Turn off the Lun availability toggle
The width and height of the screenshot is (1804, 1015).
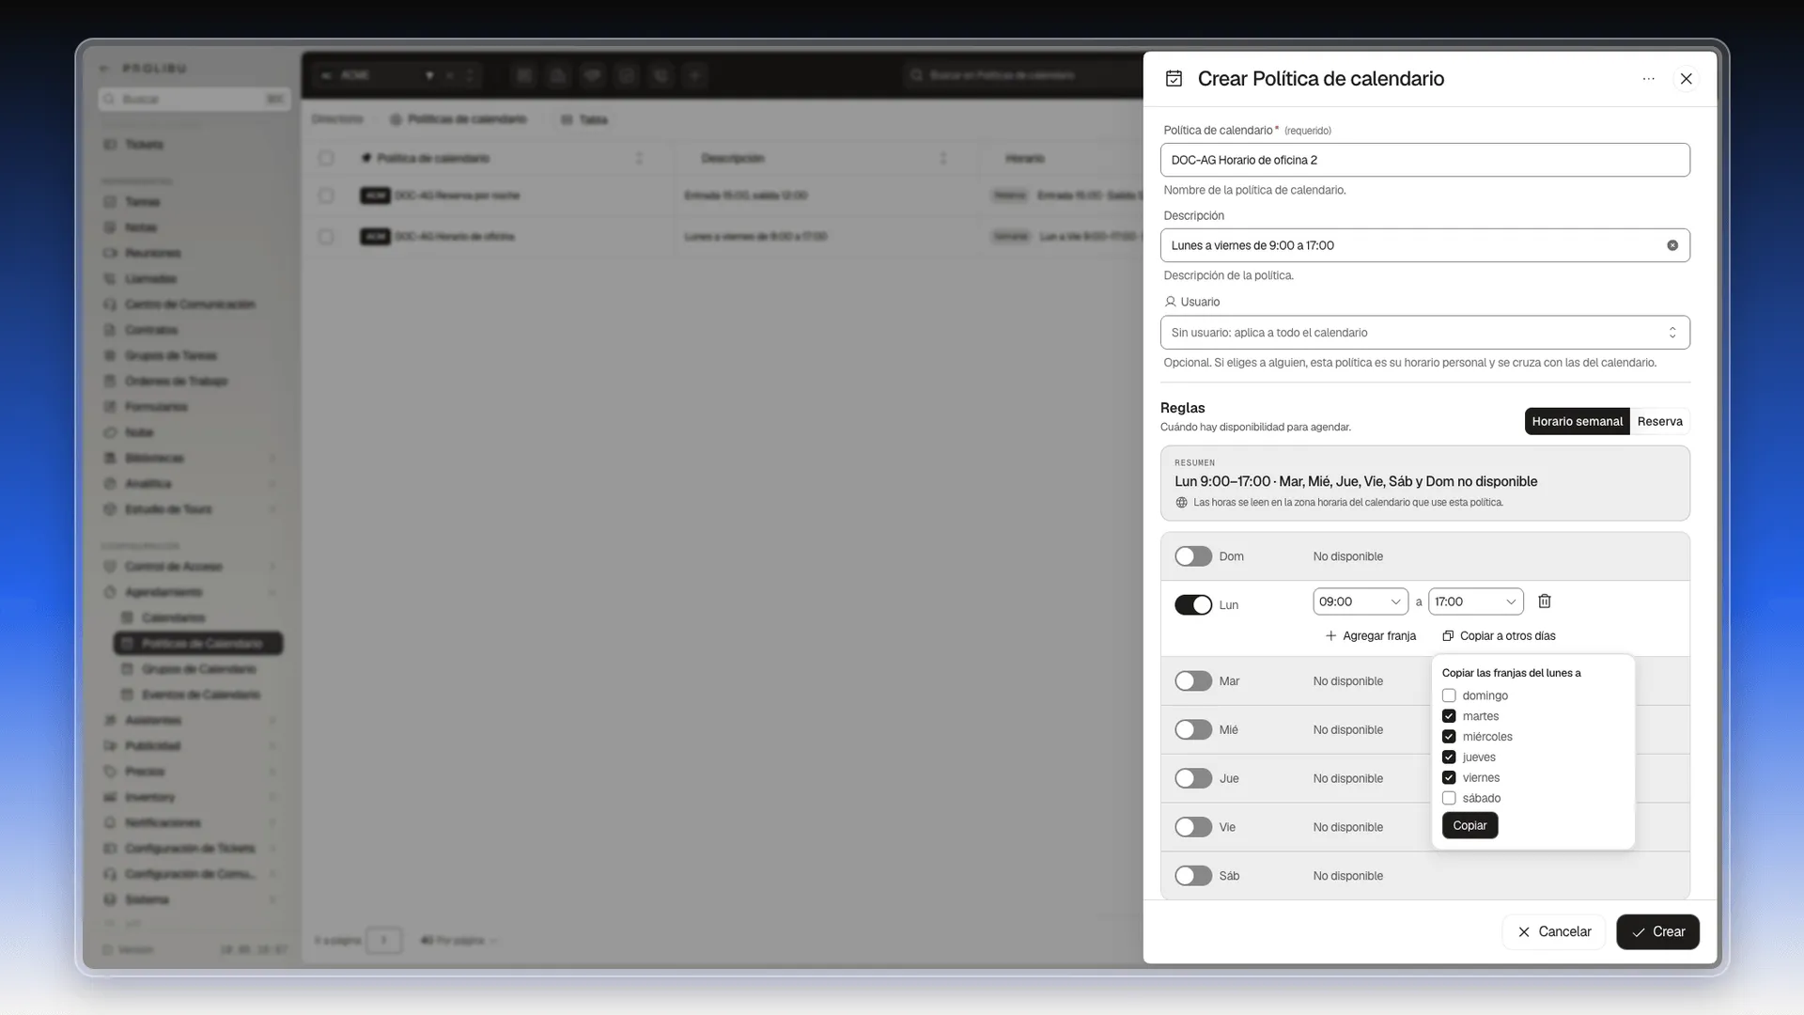[x=1193, y=605]
